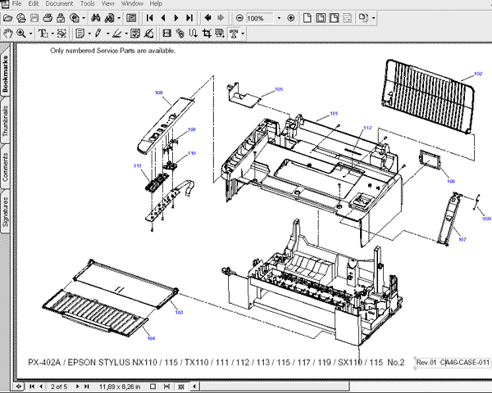This screenshot has height=393, width=492.
Task: Open the Zoom tool dropdown arrow
Action: 30,34
